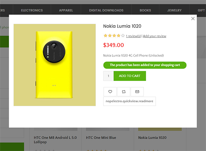
Task: Open the Jewelry category
Action: [x=174, y=10]
